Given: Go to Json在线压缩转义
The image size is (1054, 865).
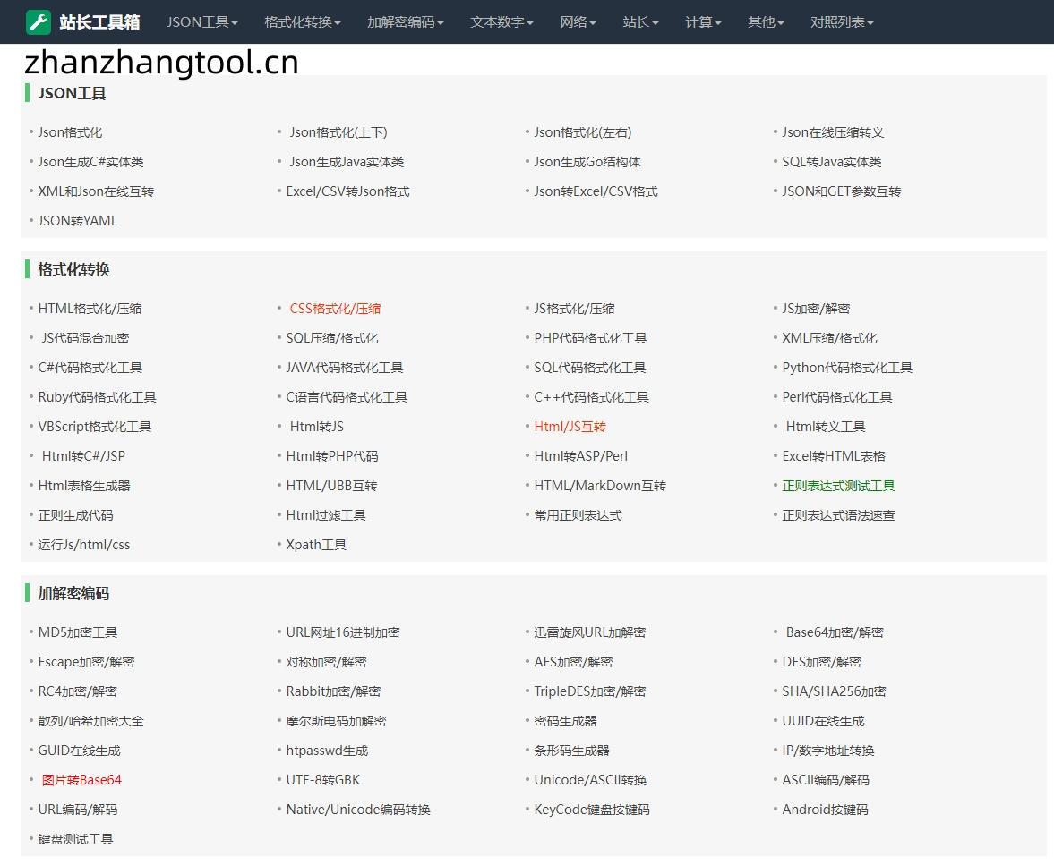Looking at the screenshot, I should pos(833,132).
